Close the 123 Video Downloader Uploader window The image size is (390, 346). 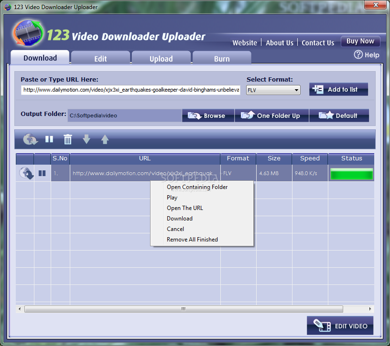[x=376, y=5]
